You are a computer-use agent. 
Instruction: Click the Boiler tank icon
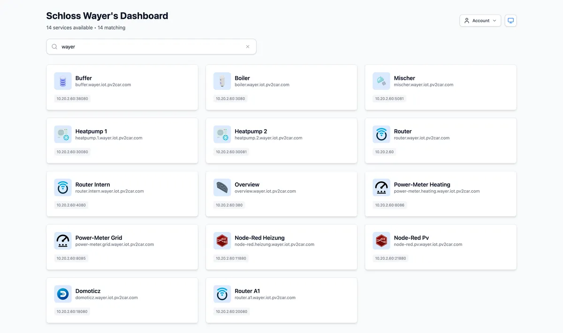click(x=222, y=81)
